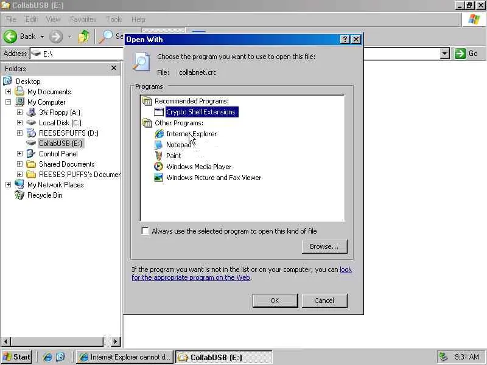Click folder pane horizontal scrollbar right arrow
Image resolution: width=487 pixels, height=365 pixels.
[116, 342]
